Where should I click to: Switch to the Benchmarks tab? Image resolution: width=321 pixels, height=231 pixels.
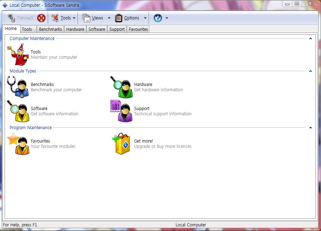coord(50,29)
